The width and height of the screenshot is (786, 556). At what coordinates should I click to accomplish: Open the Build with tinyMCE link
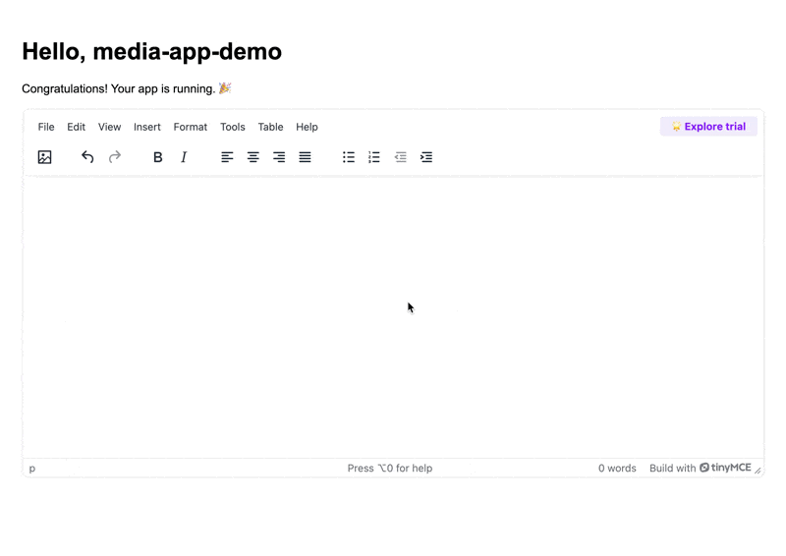(x=701, y=468)
